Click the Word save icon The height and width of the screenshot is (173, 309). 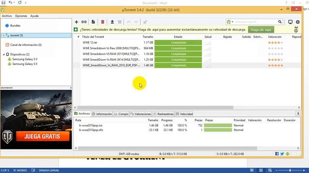tap(3, 2)
